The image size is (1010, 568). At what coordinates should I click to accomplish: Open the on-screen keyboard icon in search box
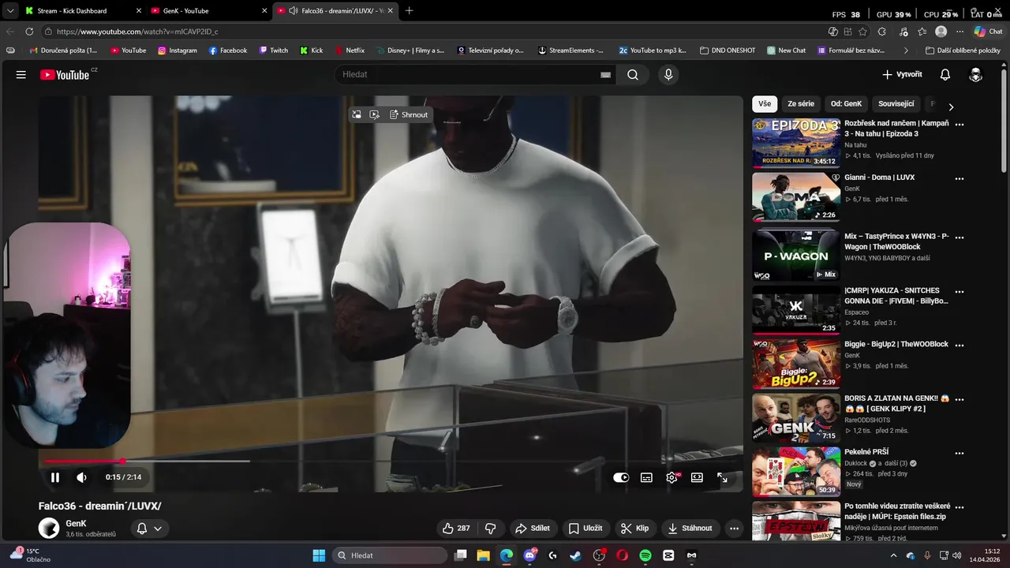click(x=605, y=75)
